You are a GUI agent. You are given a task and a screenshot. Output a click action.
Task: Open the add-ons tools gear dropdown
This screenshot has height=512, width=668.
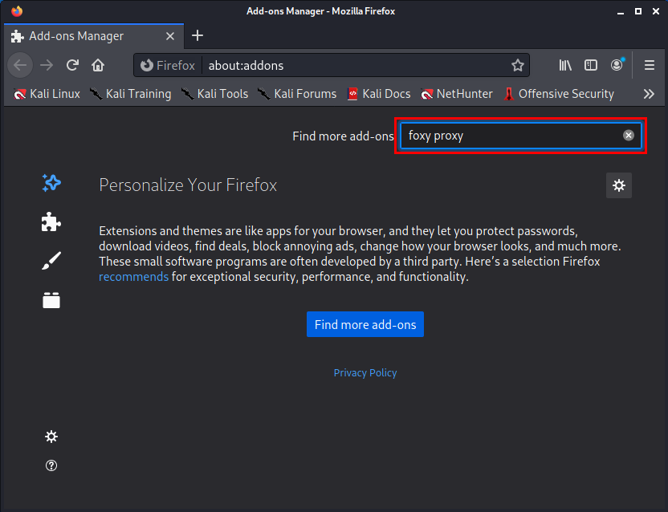[619, 185]
